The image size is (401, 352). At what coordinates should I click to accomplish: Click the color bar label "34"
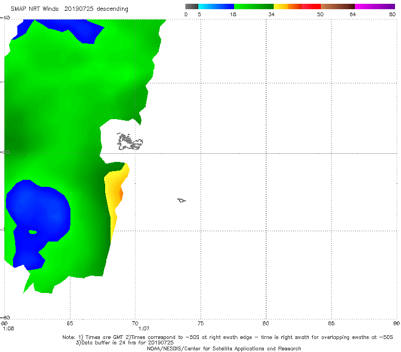[x=271, y=15]
